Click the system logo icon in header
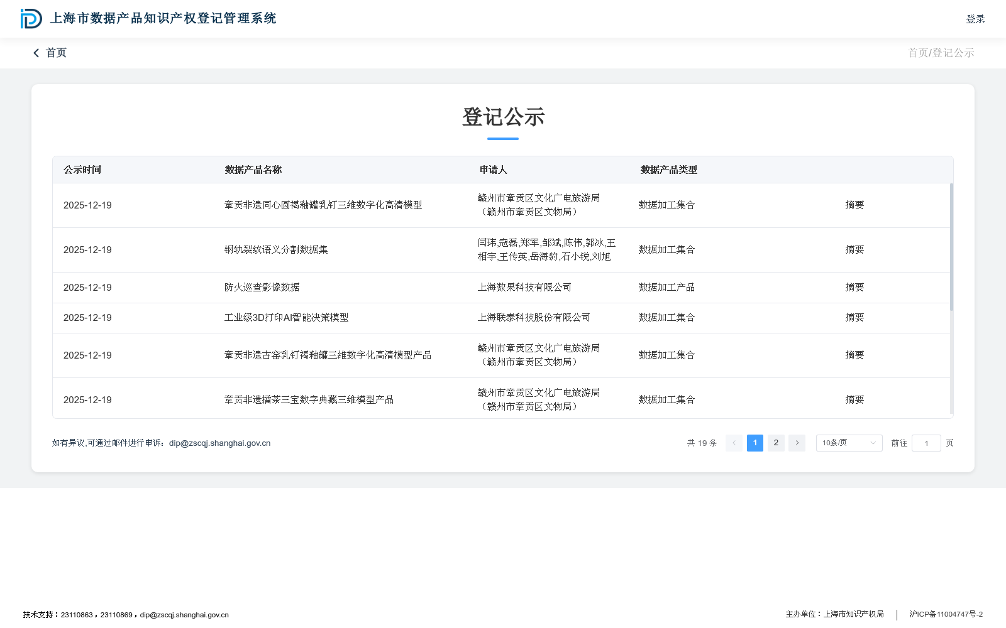 (x=31, y=19)
